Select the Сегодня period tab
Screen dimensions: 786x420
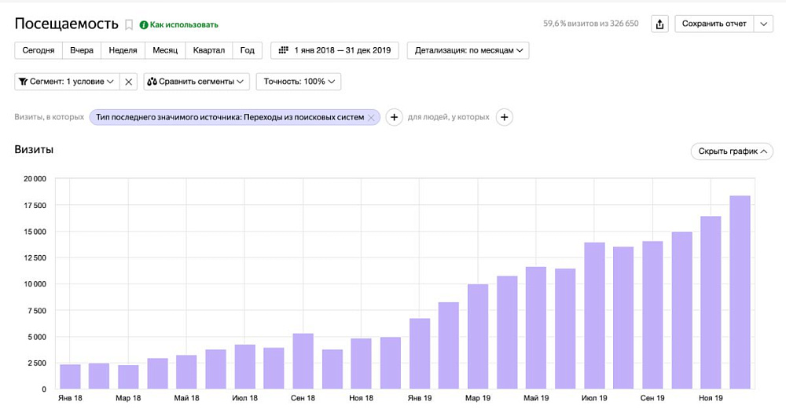(39, 50)
